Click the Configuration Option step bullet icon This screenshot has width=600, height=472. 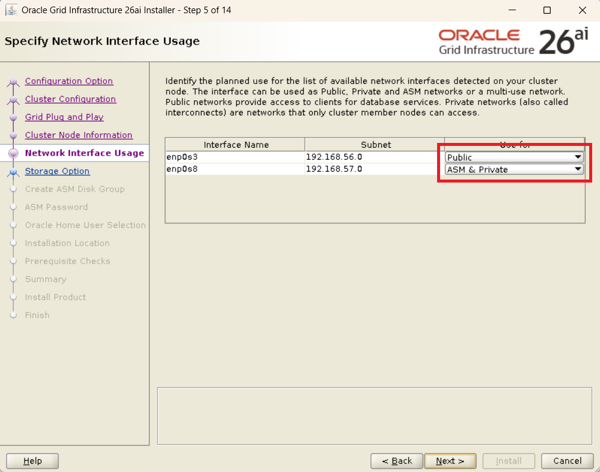coord(13,82)
